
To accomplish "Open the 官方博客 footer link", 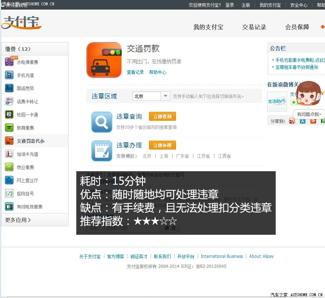I will [x=115, y=256].
